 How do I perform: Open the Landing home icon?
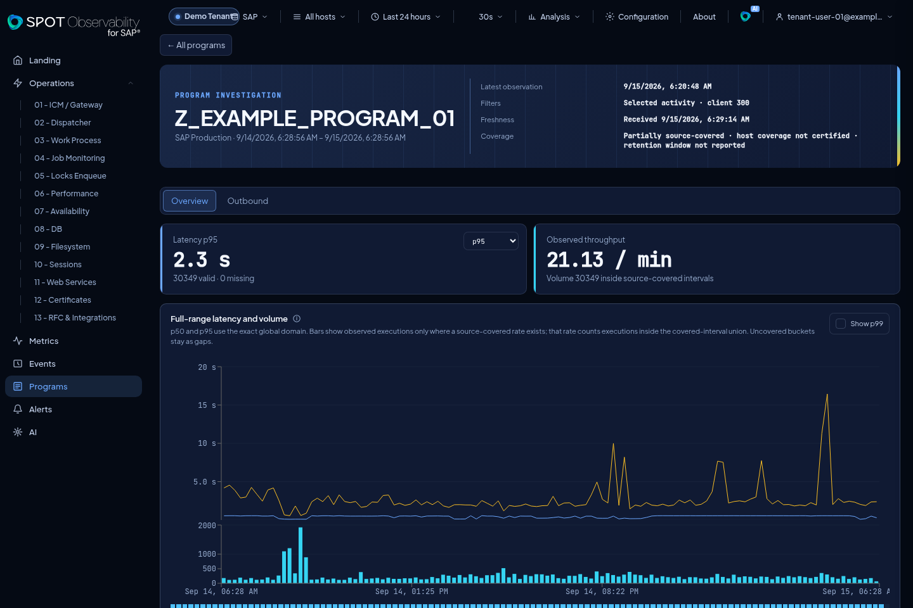coord(18,60)
